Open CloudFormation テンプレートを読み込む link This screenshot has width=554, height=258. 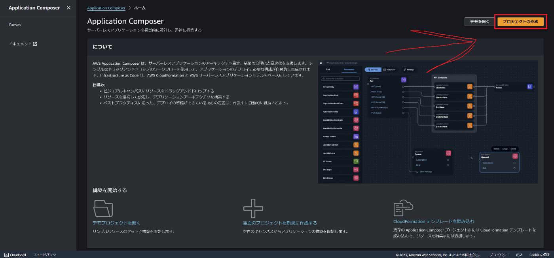(434, 221)
